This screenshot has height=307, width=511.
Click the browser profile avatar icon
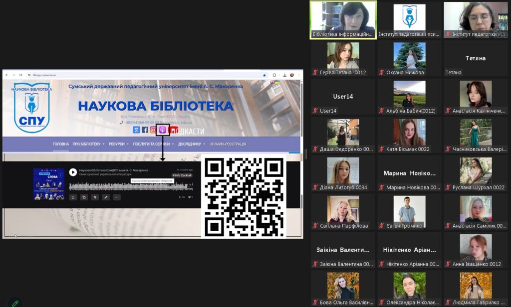(x=292, y=75)
